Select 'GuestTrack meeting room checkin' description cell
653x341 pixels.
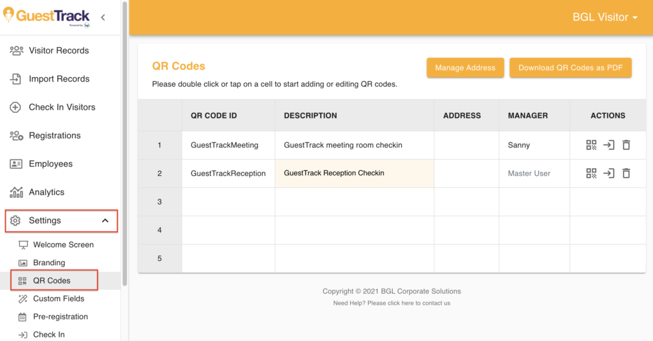click(x=355, y=145)
